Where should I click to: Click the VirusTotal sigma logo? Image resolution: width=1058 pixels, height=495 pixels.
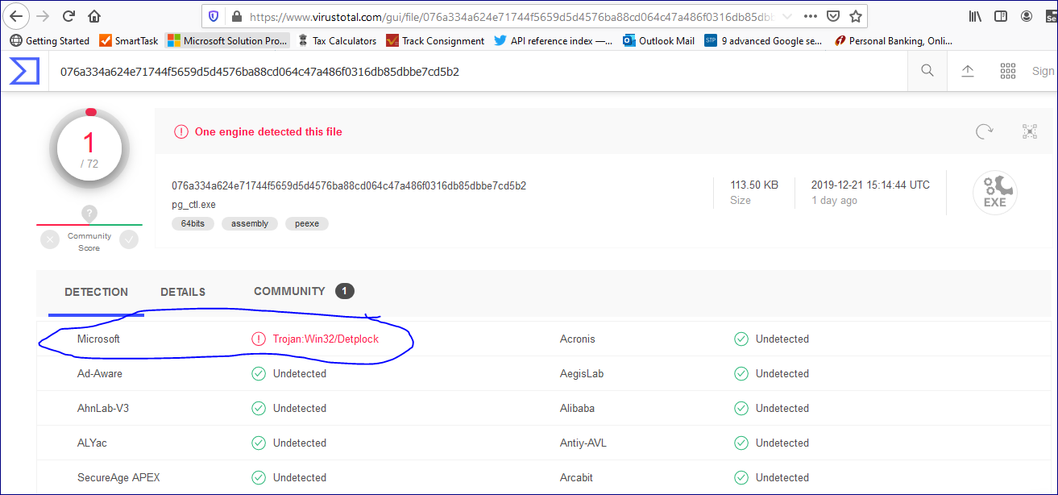pos(24,71)
